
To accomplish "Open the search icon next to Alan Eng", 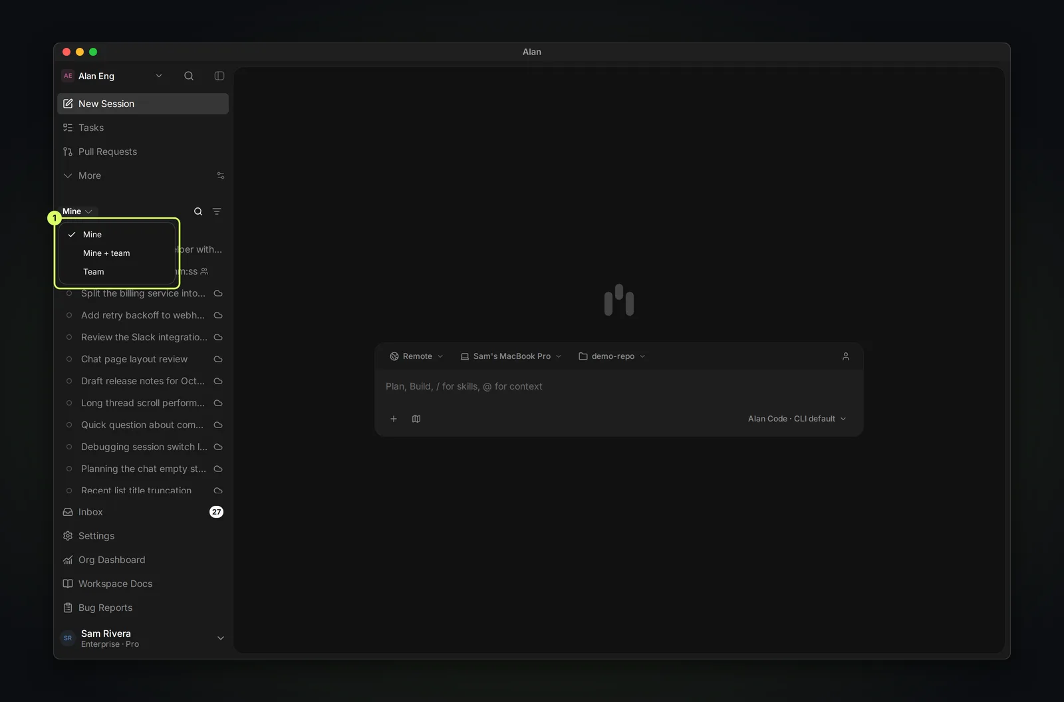I will [x=189, y=76].
